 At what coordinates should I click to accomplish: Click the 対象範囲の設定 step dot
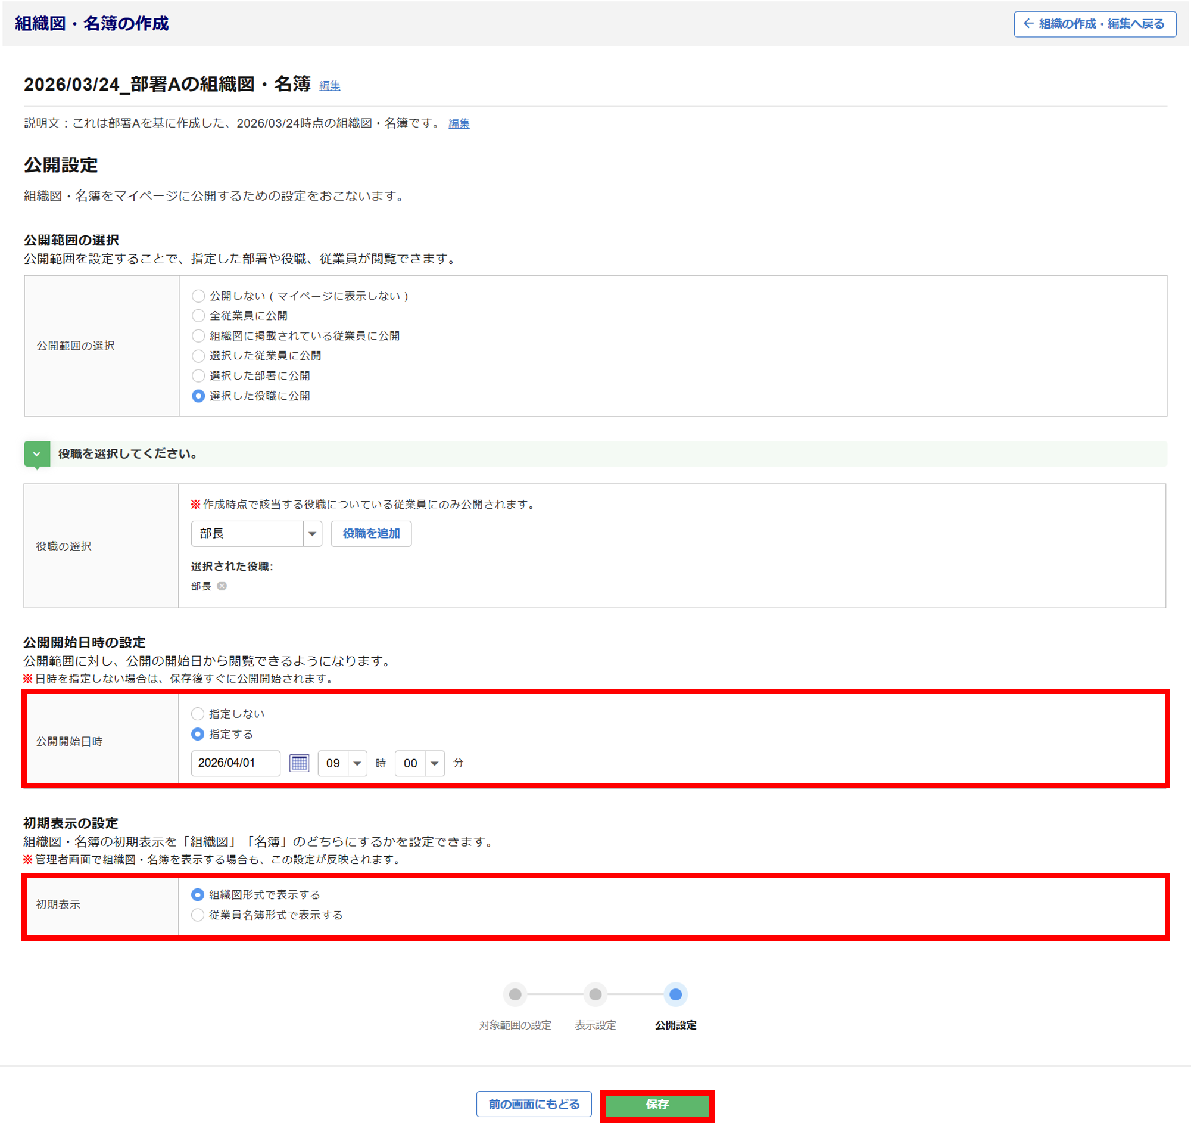click(x=515, y=994)
